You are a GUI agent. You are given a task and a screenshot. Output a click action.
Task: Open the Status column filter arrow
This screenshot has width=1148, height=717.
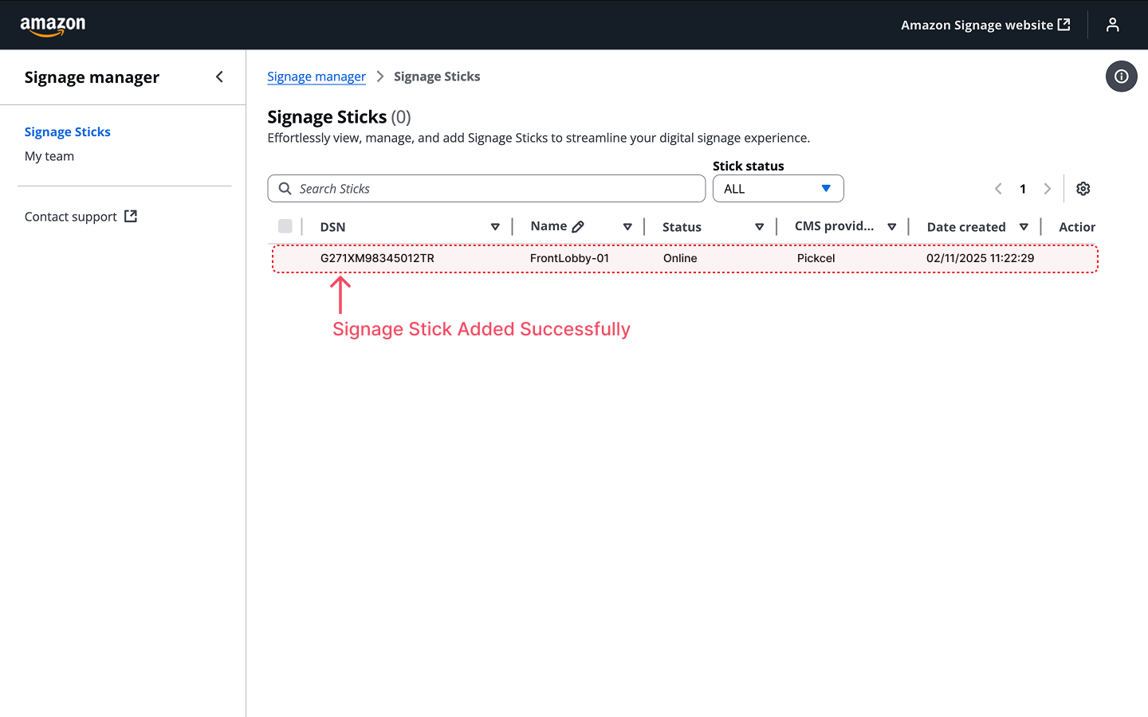(759, 227)
